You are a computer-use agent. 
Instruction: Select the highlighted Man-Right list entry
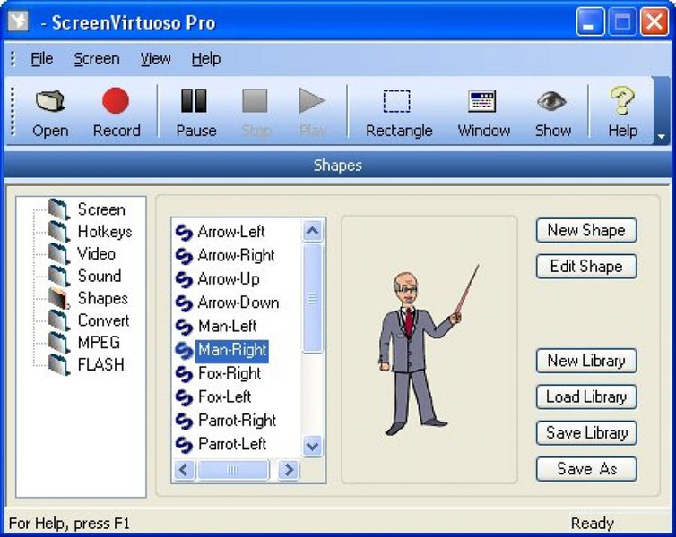tap(232, 350)
